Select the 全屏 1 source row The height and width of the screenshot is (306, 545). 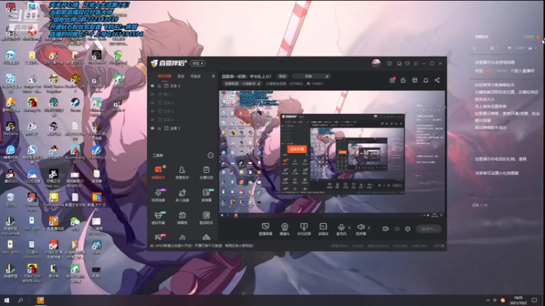[x=182, y=128]
